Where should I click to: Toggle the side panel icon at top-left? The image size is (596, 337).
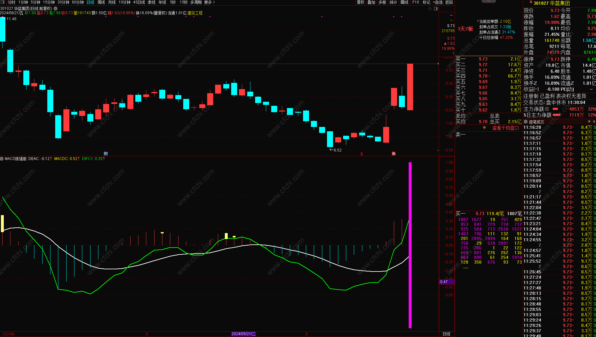tap(3, 2)
